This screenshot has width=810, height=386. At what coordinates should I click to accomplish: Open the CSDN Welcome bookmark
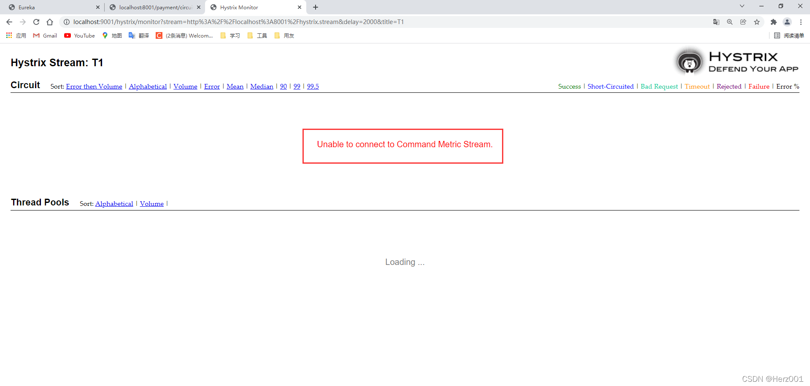pyautogui.click(x=184, y=36)
